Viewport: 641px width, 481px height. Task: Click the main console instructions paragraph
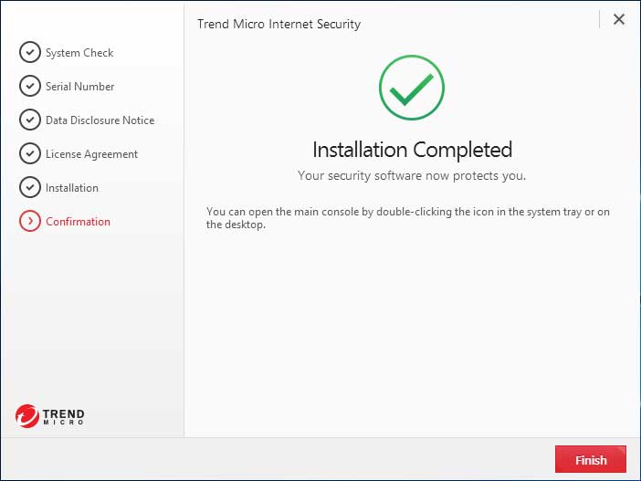(408, 218)
